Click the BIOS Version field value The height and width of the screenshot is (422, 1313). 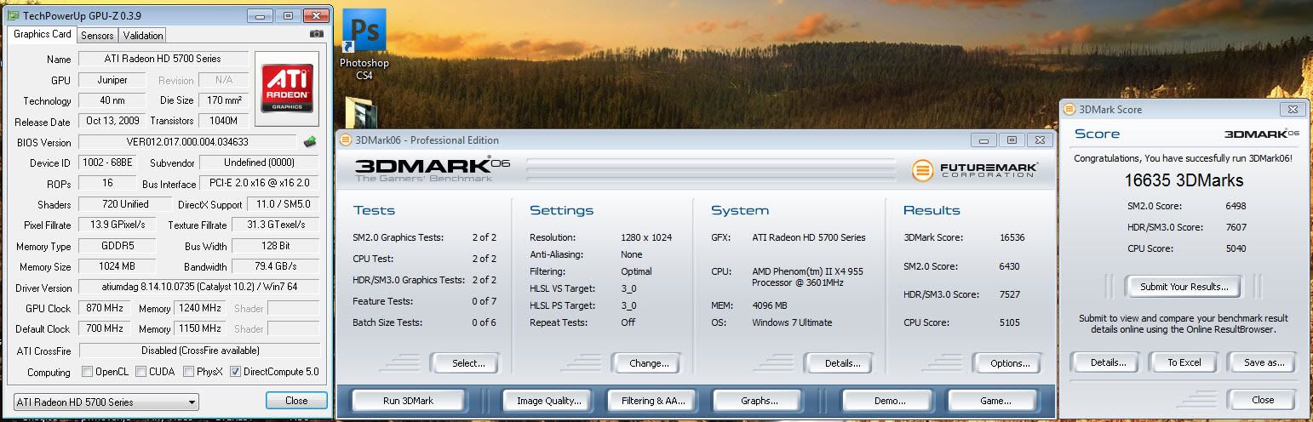187,142
